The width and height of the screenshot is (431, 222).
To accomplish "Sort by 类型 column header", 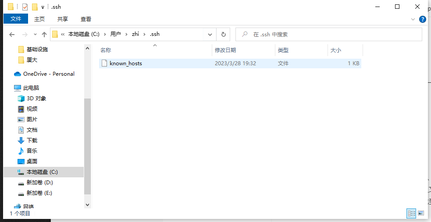I will (283, 50).
